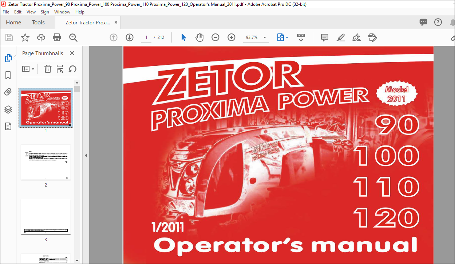Screen dimensions: 455x264
Task: Add a sticky note comment
Action: (325, 37)
